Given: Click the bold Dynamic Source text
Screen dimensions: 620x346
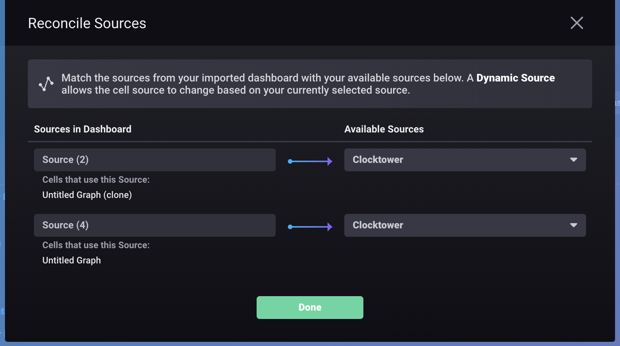Looking at the screenshot, I should 515,78.
